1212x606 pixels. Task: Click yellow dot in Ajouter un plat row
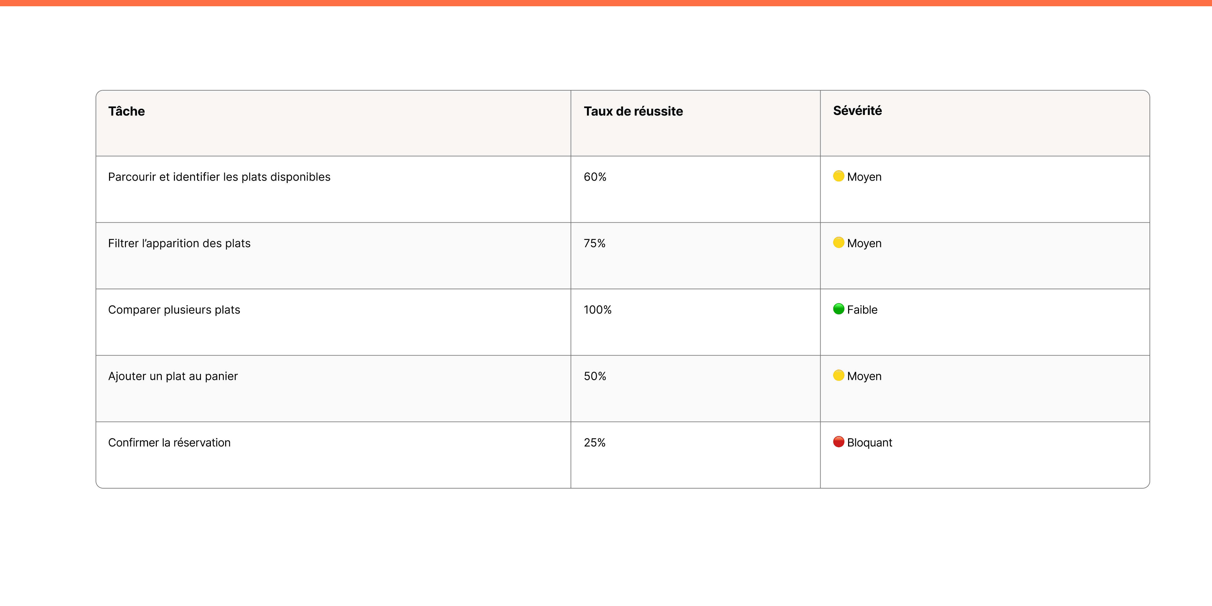[x=838, y=375]
